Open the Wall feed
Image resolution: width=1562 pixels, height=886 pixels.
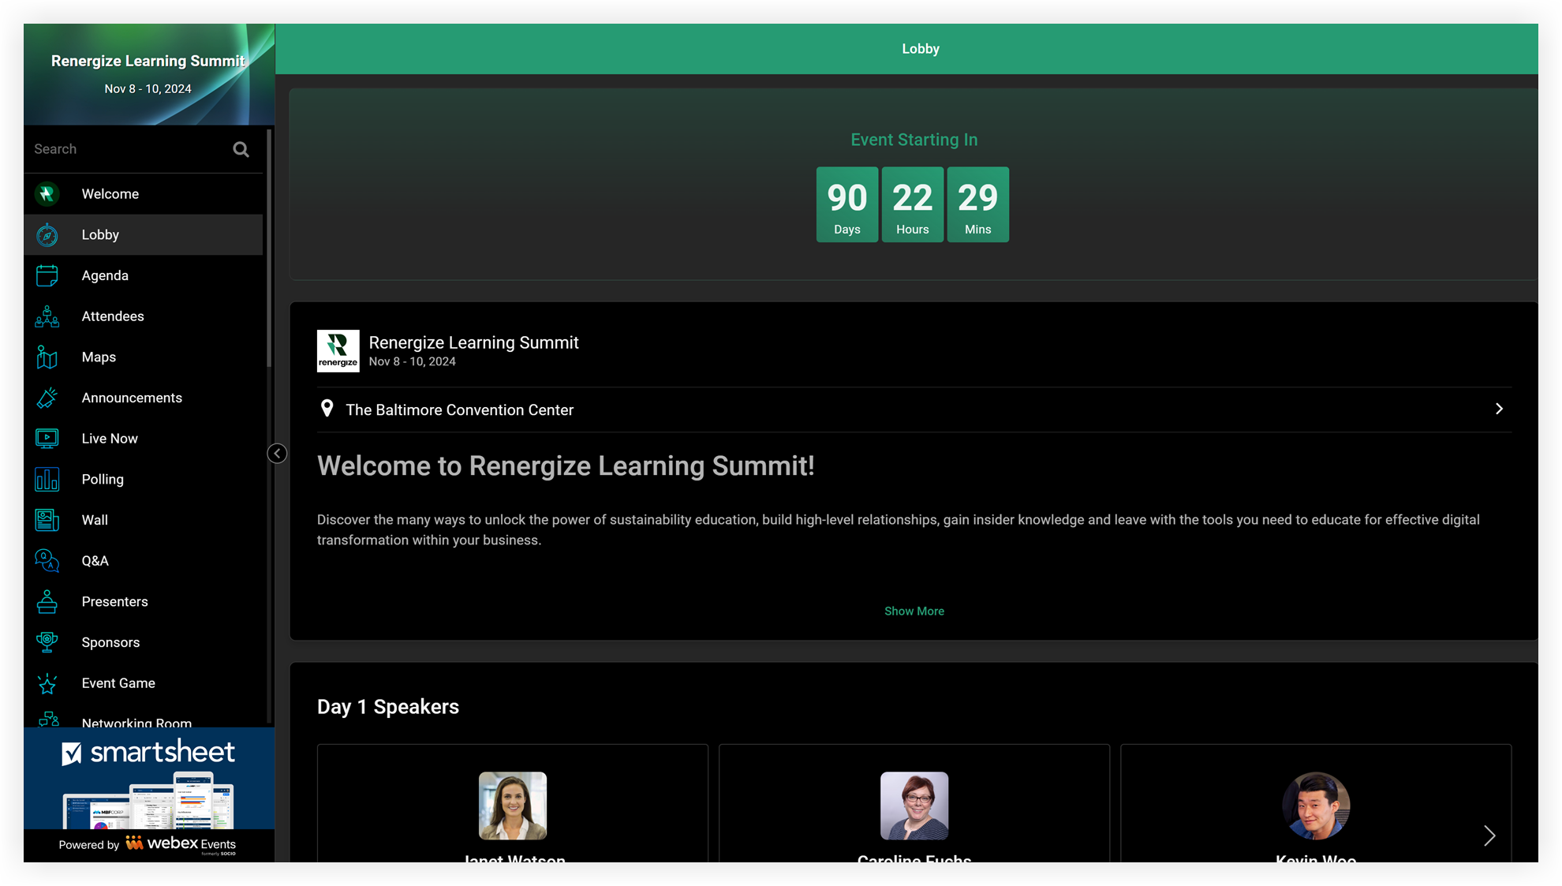point(144,520)
